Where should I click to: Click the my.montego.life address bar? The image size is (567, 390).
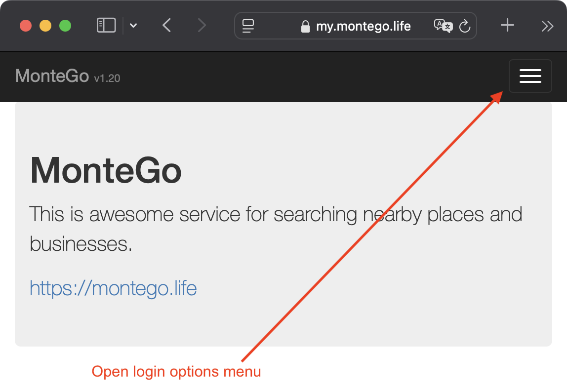click(363, 26)
